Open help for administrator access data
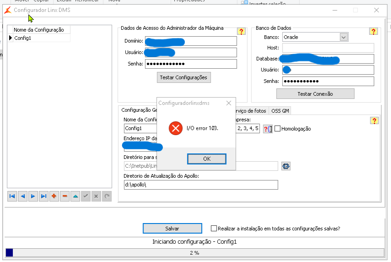This screenshot has height=262, width=391. click(241, 32)
